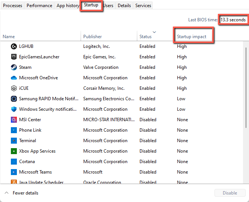This screenshot has width=249, height=202.
Task: Select the Cortana entry name
Action: pyautogui.click(x=27, y=161)
